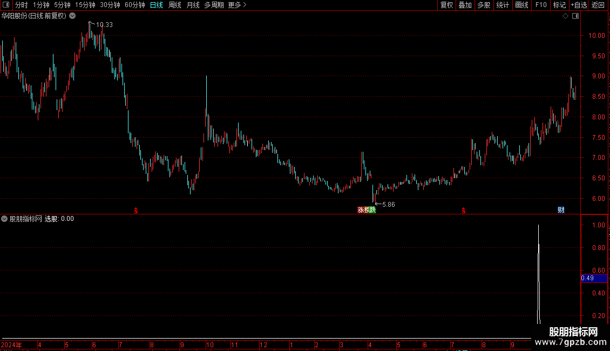Viewport: 610px width, 351px height.
Task: Add stock via +自选 button
Action: coord(579,5)
